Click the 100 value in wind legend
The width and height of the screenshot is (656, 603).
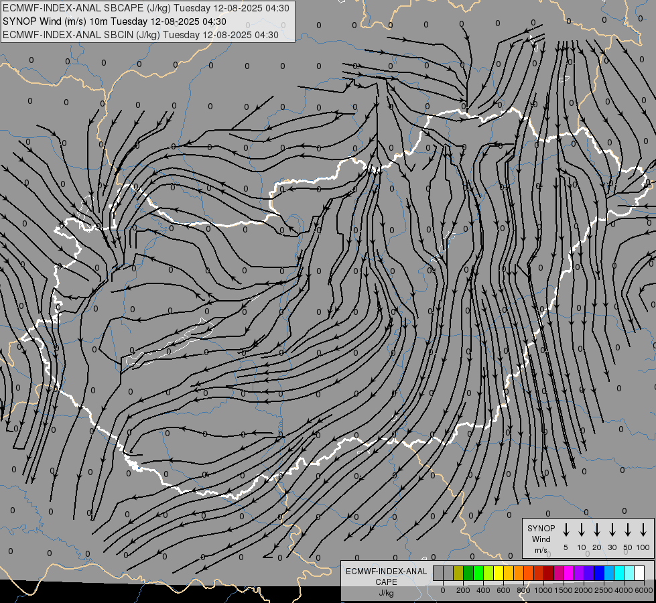[643, 547]
